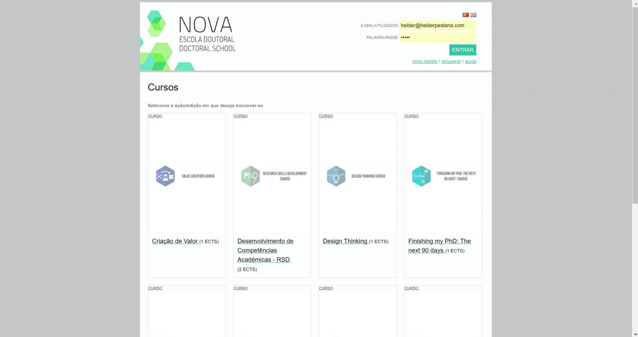Open the recuperar password link
The image size is (638, 337).
(x=451, y=61)
